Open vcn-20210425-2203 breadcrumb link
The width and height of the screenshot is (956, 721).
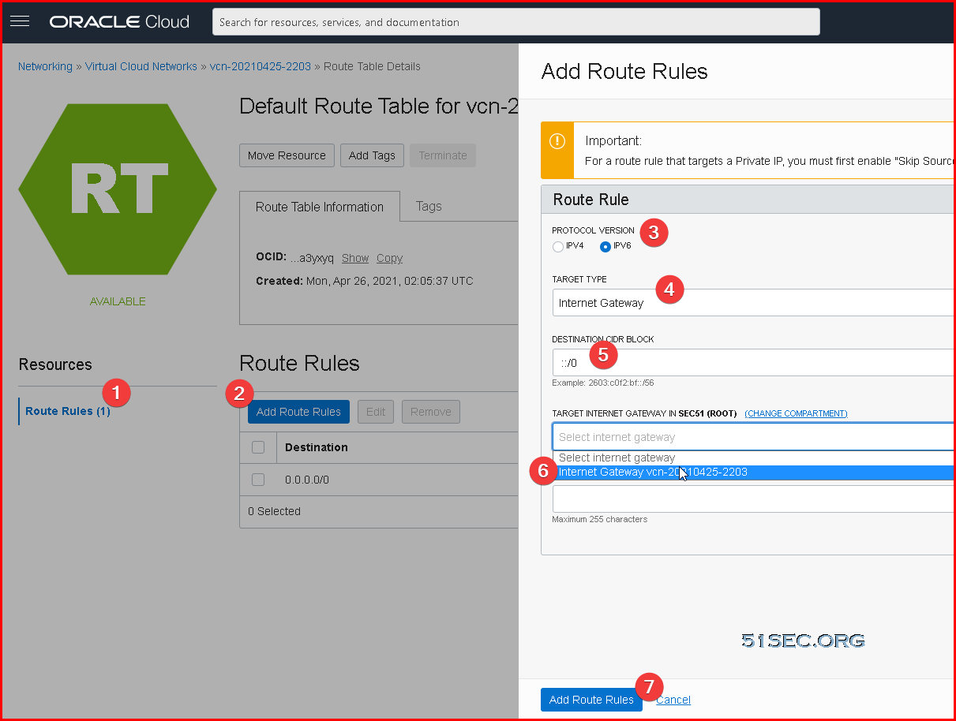click(261, 66)
